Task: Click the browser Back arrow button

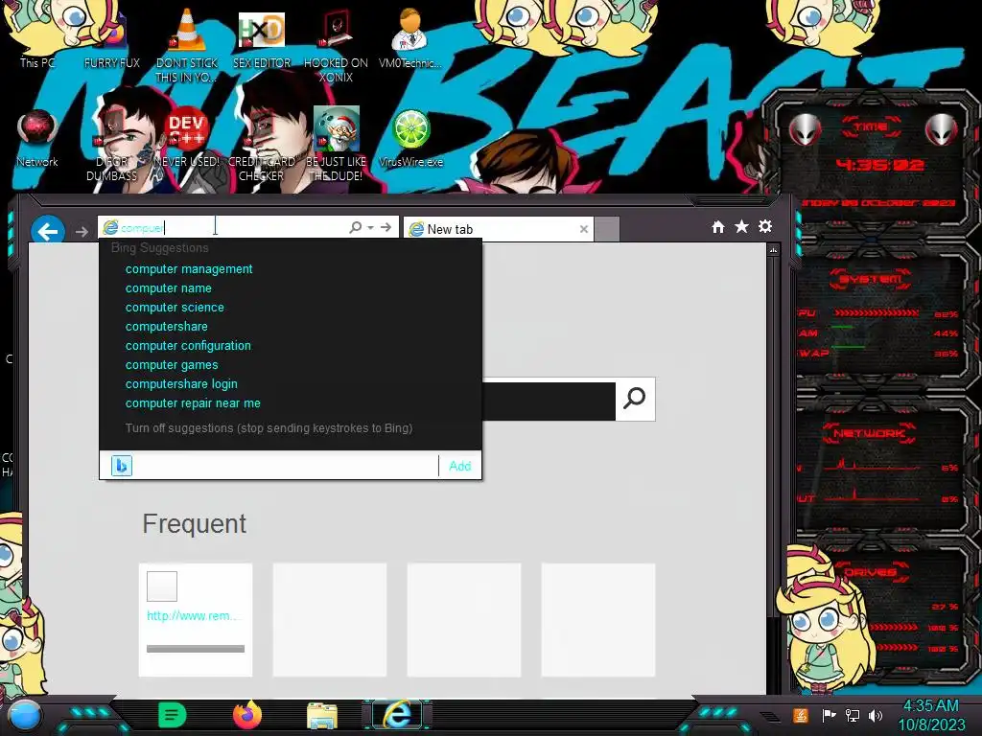Action: (48, 231)
